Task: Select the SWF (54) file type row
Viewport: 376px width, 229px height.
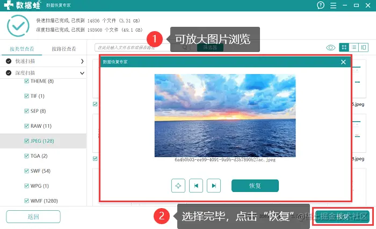Action: coord(43,171)
